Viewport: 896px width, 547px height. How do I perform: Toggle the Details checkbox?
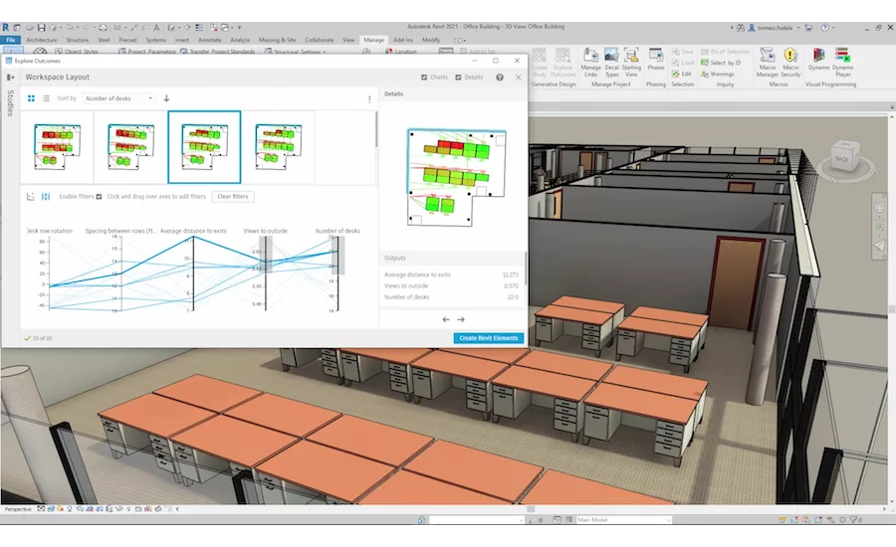click(458, 78)
